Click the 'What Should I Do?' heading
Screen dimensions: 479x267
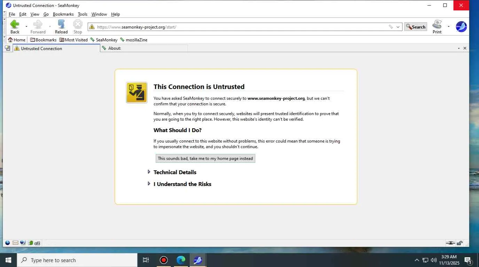178,130
